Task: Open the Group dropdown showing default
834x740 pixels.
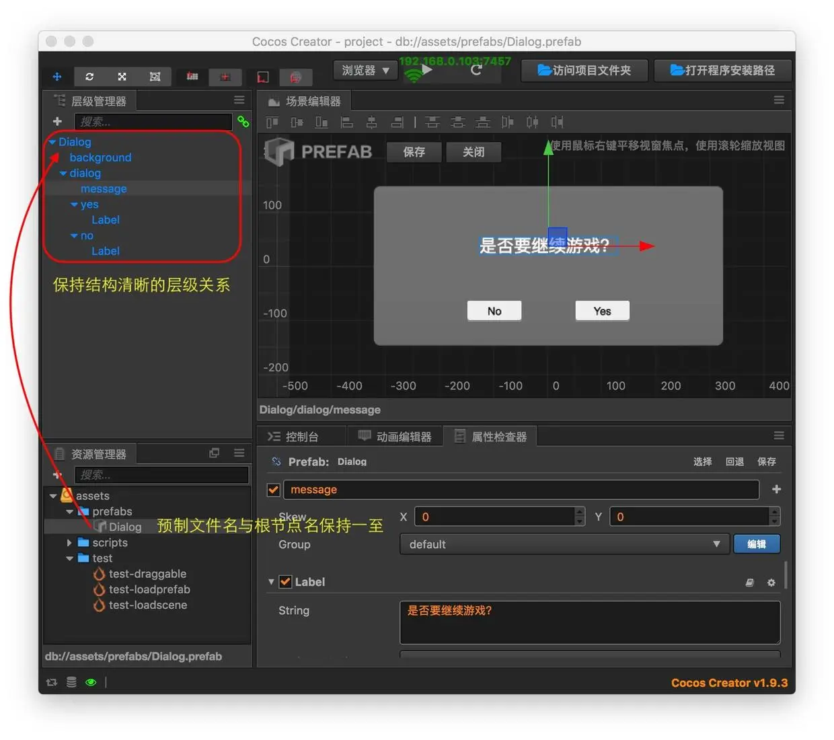Action: tap(564, 544)
